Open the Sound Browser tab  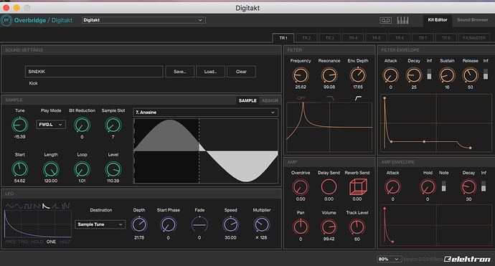point(472,20)
